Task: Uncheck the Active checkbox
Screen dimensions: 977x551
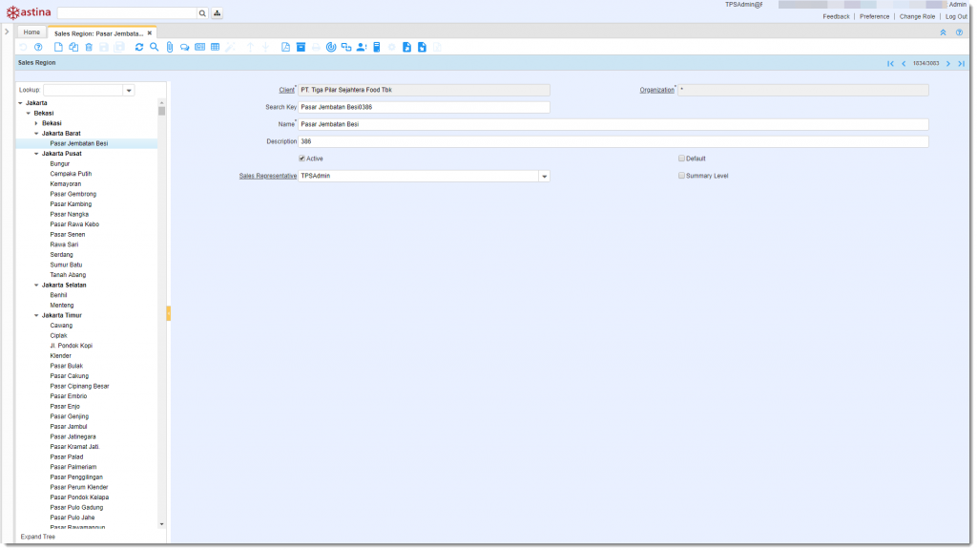Action: click(x=302, y=159)
